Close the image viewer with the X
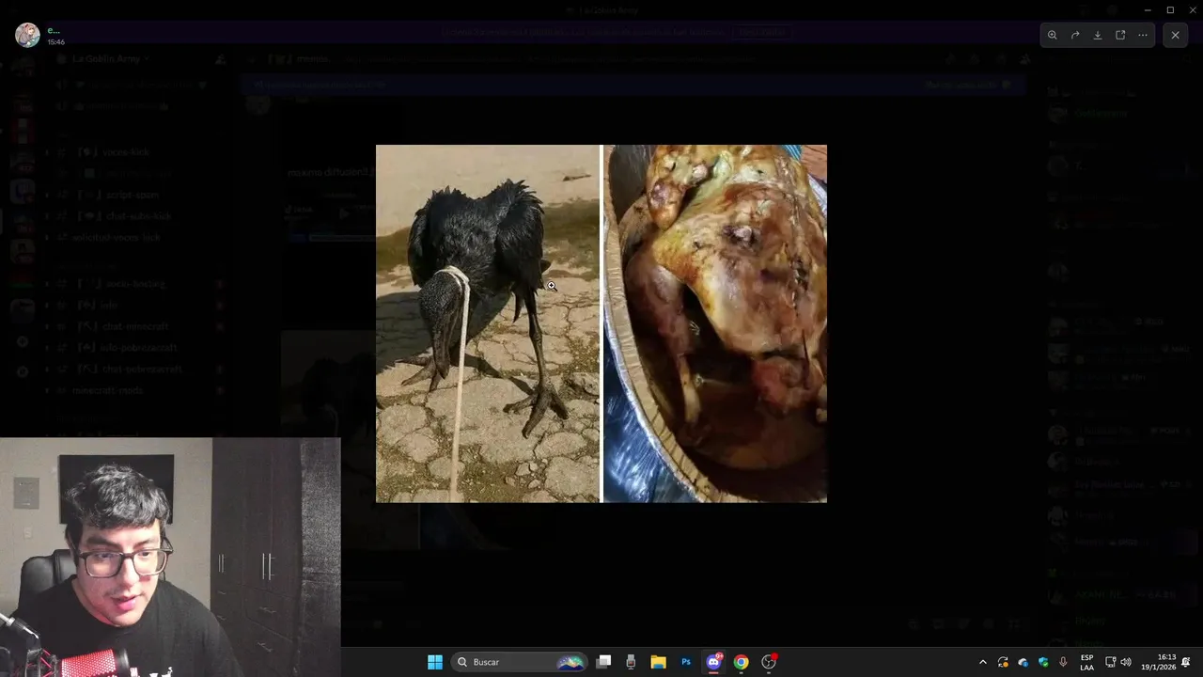The width and height of the screenshot is (1203, 677). click(1175, 35)
